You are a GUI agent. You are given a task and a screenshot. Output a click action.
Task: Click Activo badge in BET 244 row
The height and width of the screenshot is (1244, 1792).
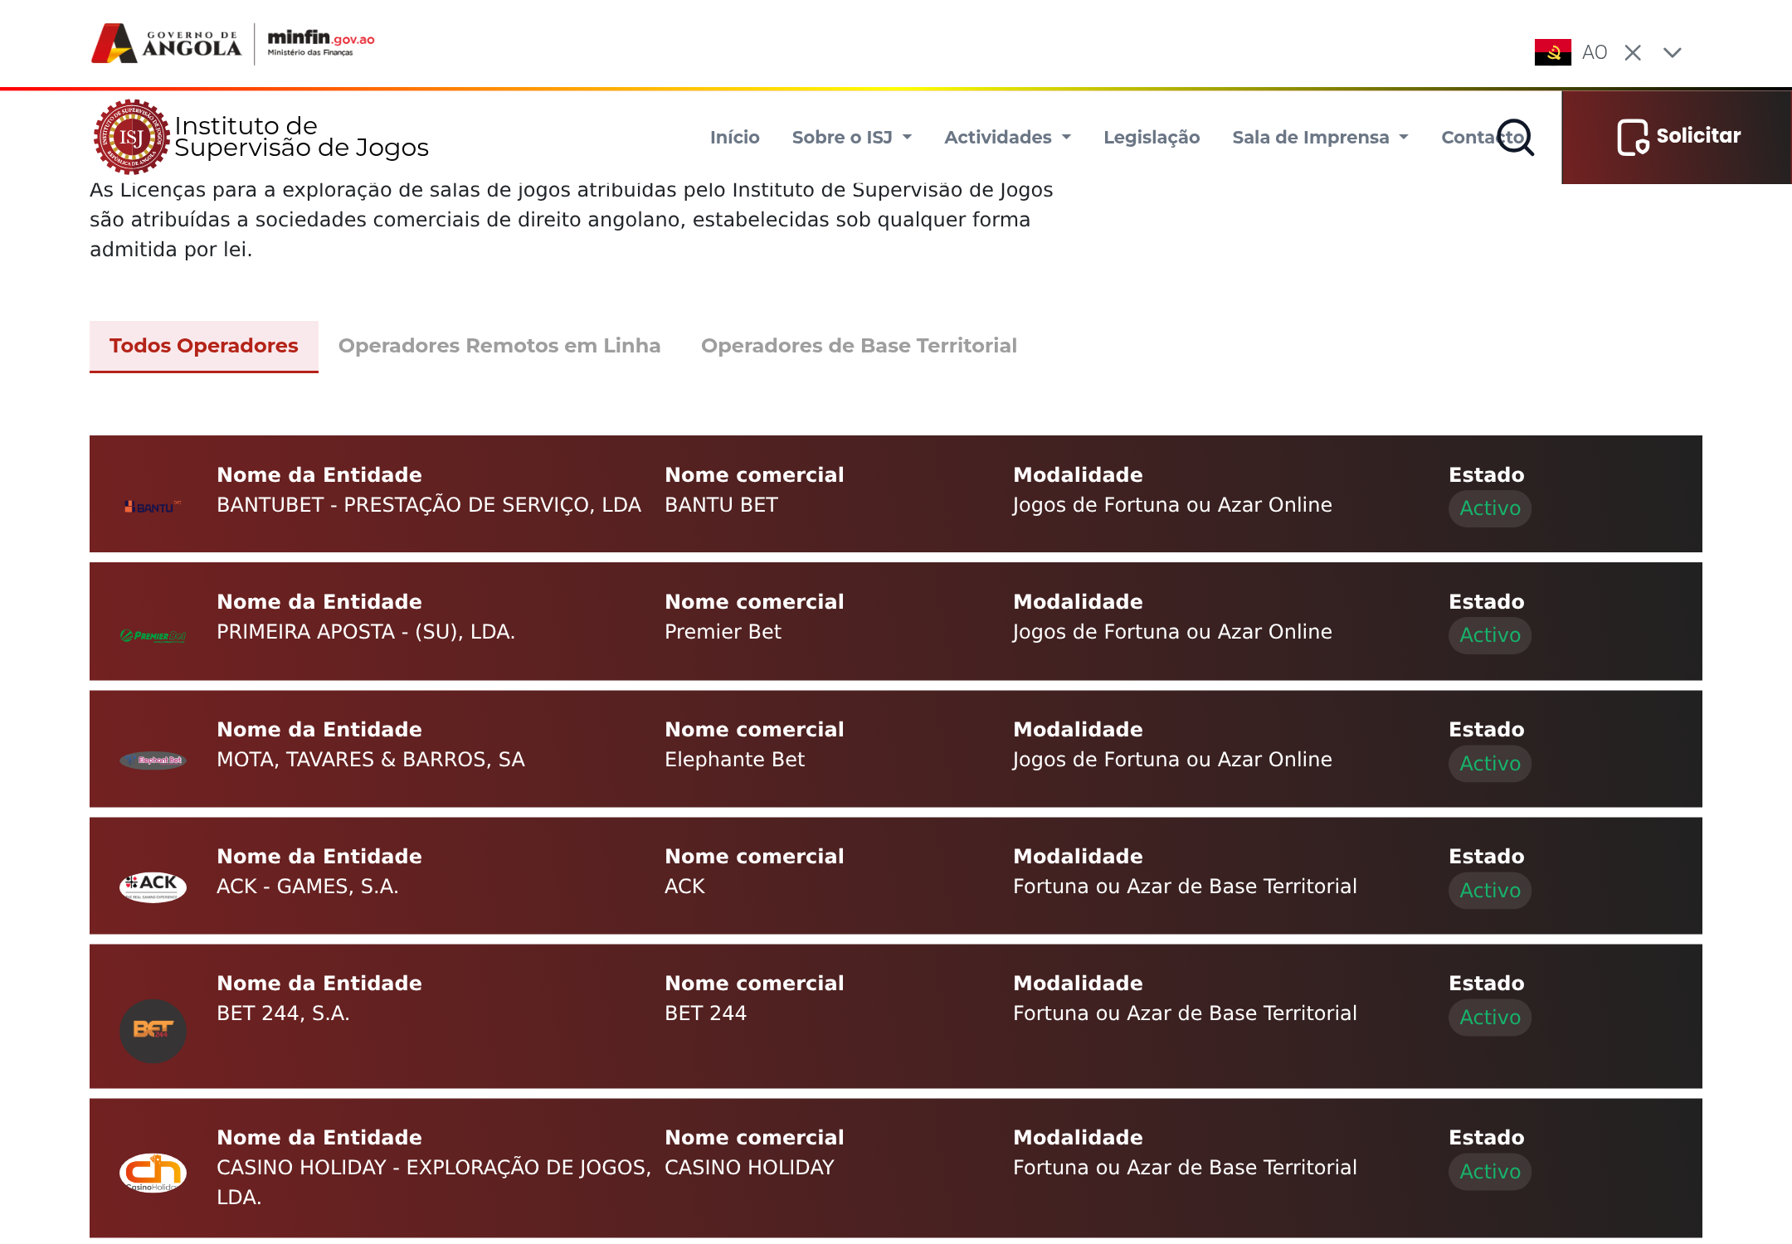pyautogui.click(x=1490, y=1018)
